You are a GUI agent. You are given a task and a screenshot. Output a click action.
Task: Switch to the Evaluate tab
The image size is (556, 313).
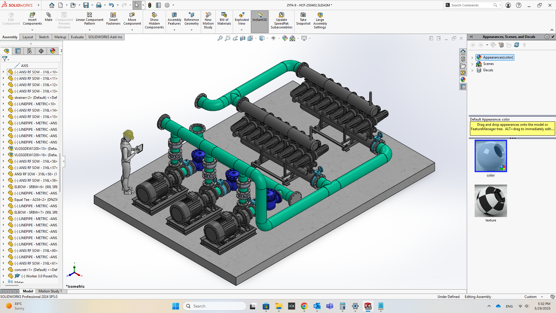click(77, 37)
